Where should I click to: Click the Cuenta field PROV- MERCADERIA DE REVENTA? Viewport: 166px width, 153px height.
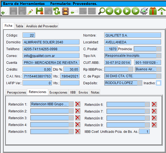(51, 62)
